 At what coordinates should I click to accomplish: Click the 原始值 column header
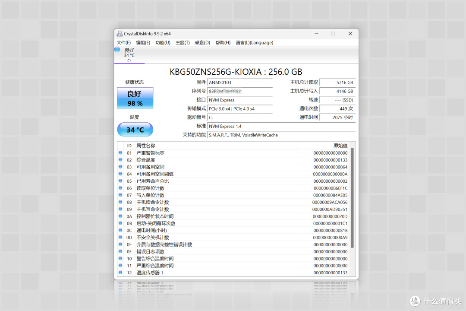[323, 146]
